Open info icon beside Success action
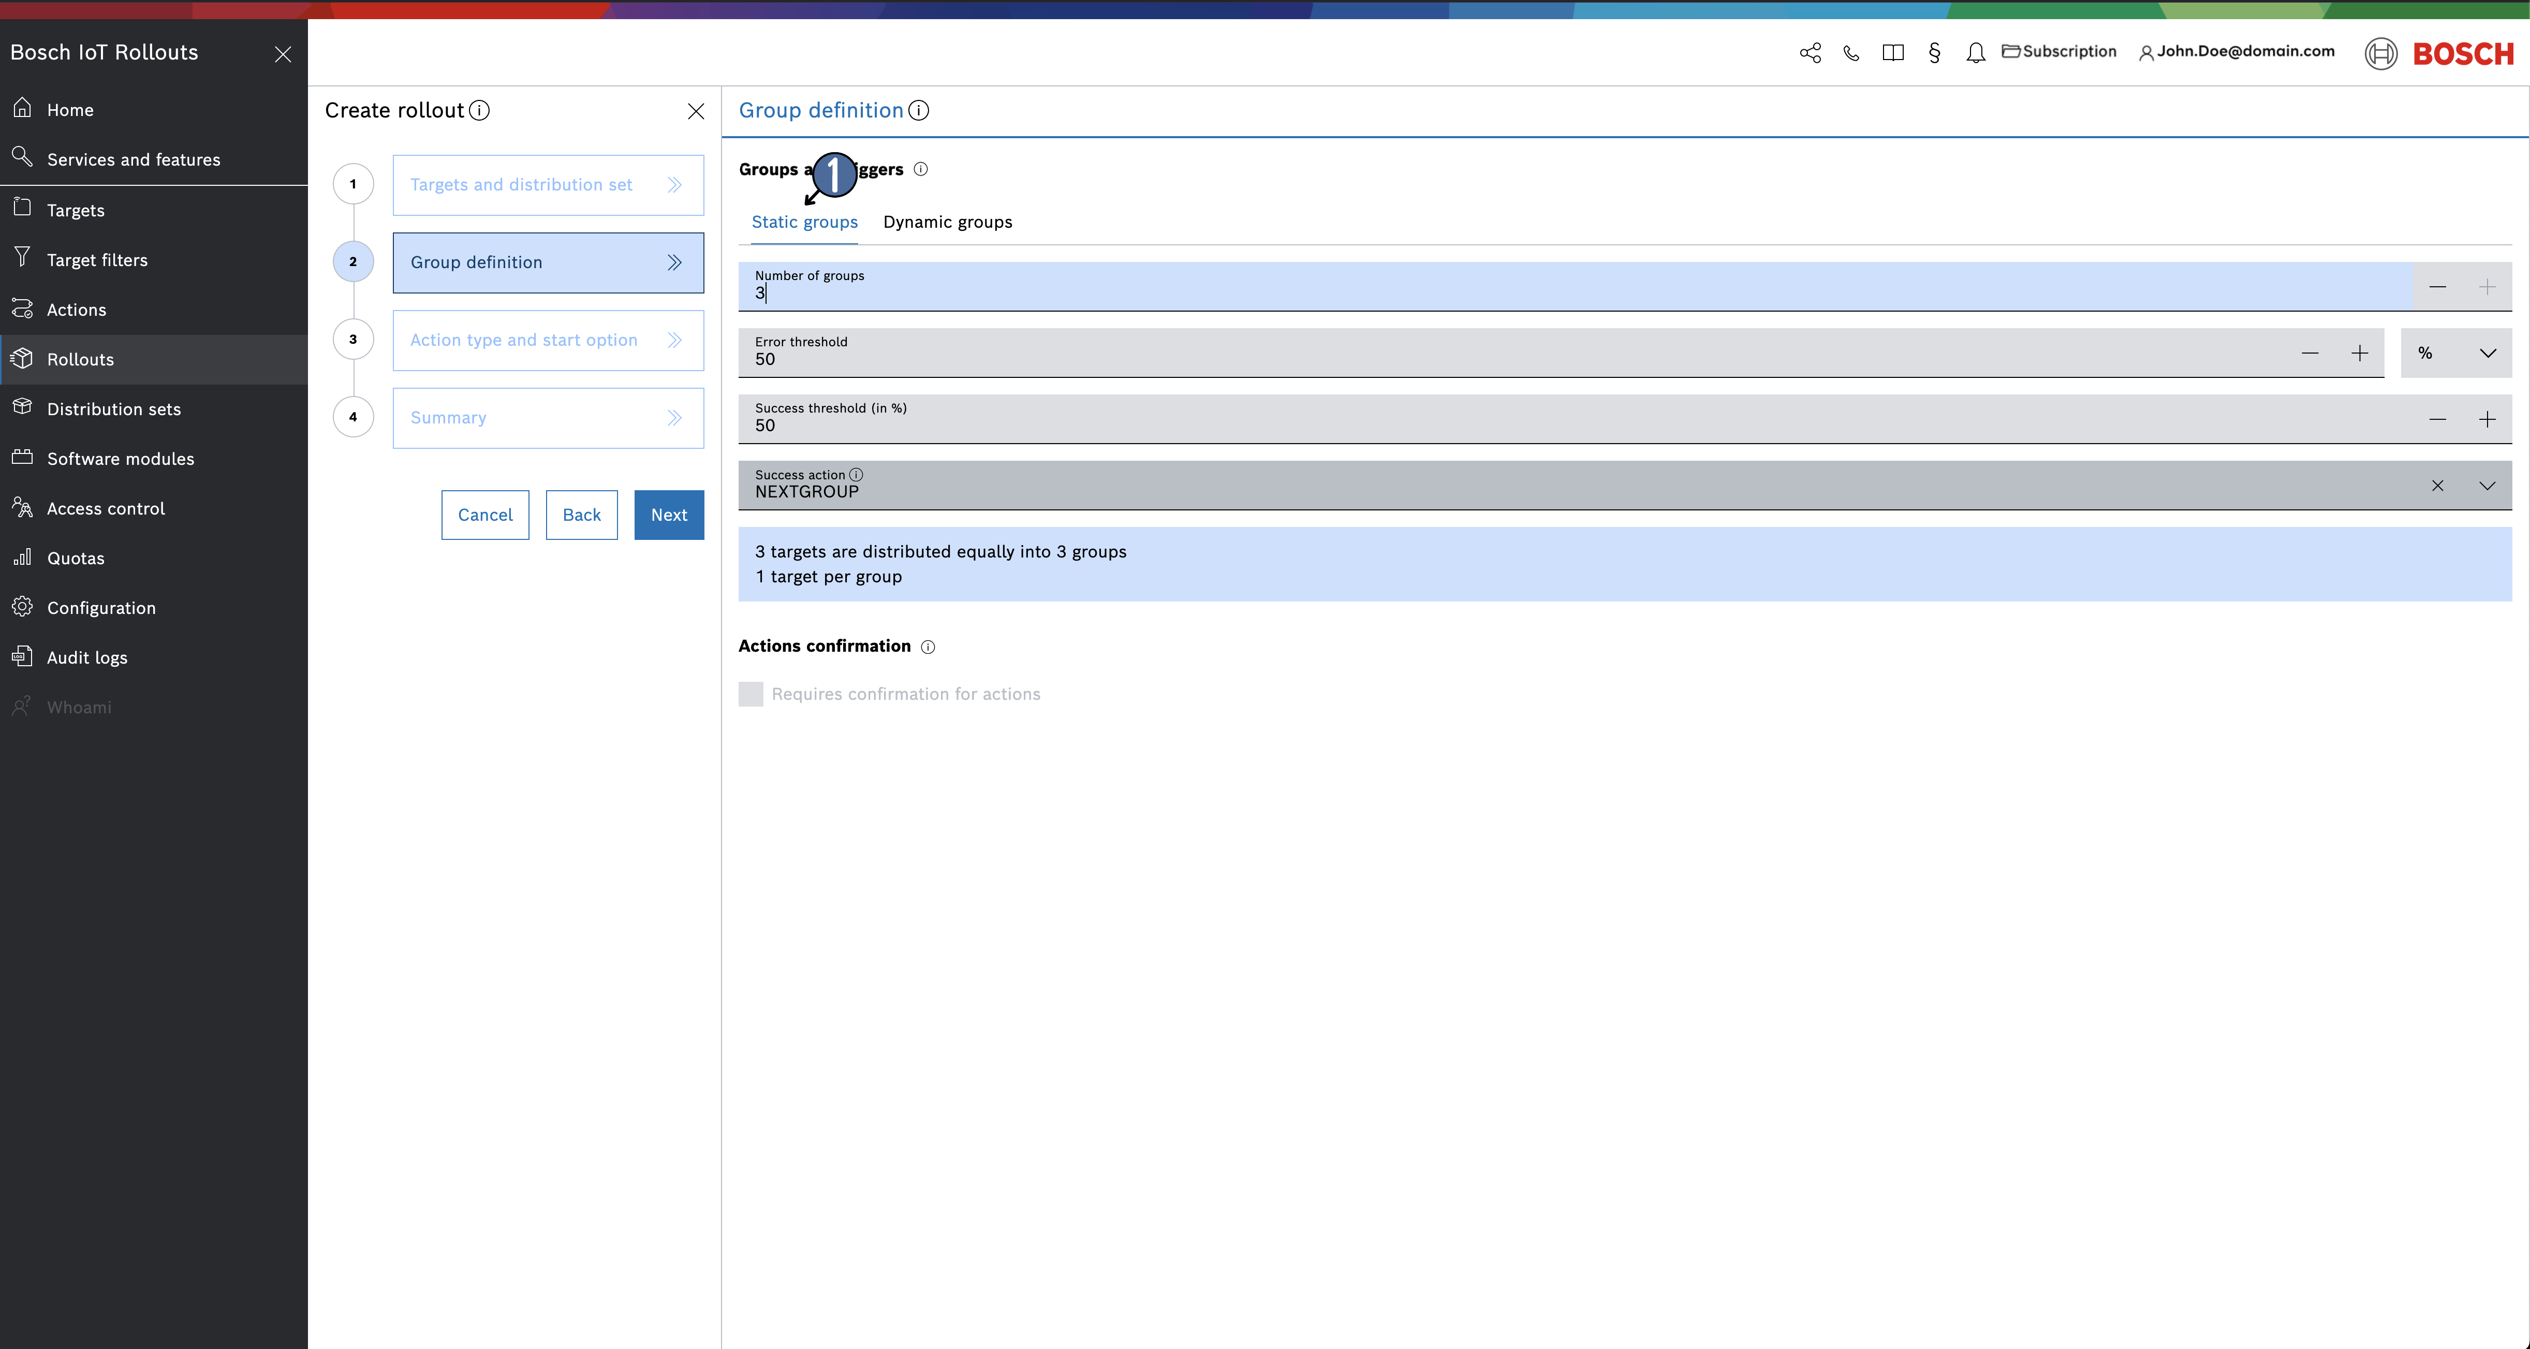 [x=856, y=475]
